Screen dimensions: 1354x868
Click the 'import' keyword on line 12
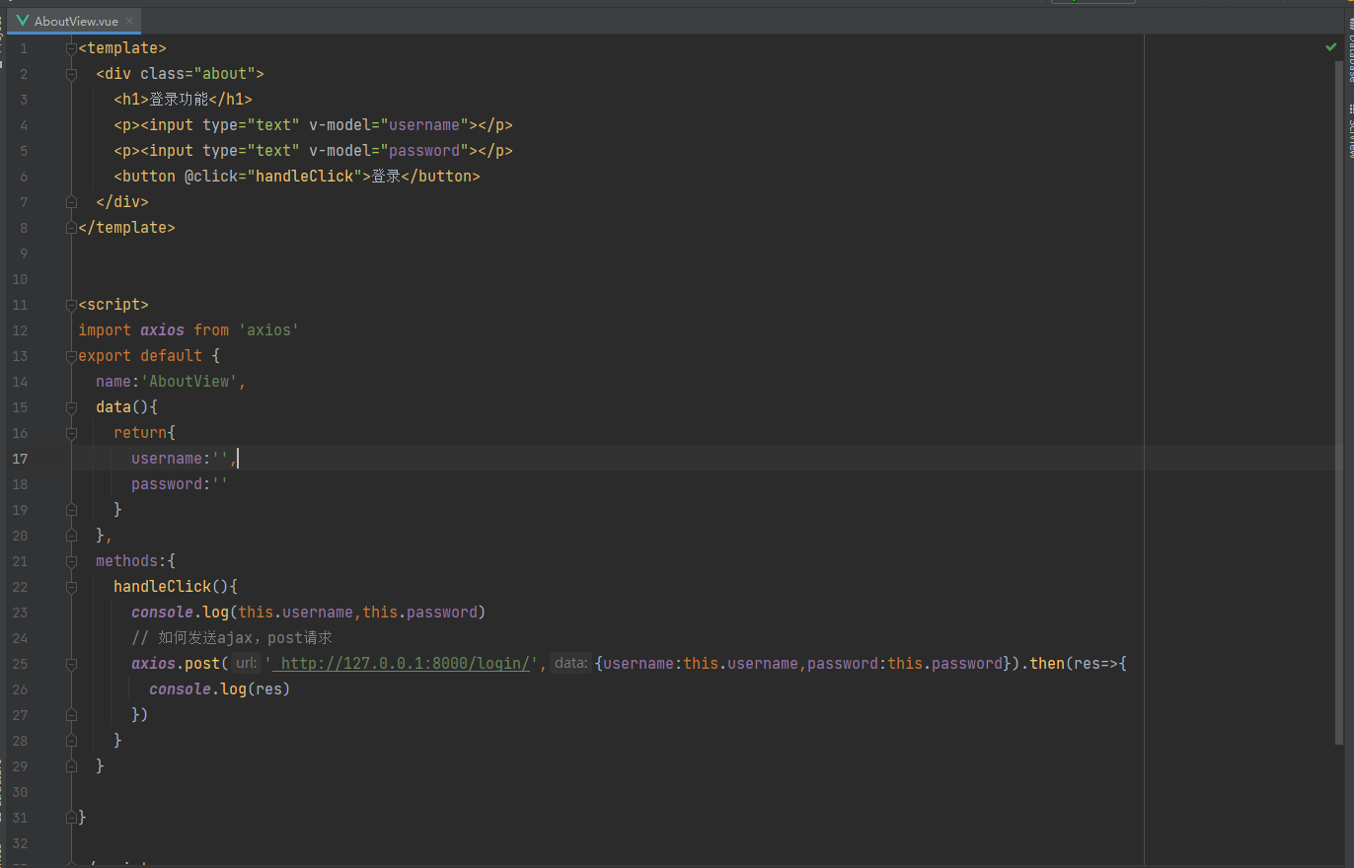point(105,330)
